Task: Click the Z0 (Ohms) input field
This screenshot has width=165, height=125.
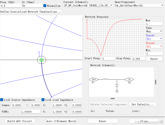Action: click(32, 6)
